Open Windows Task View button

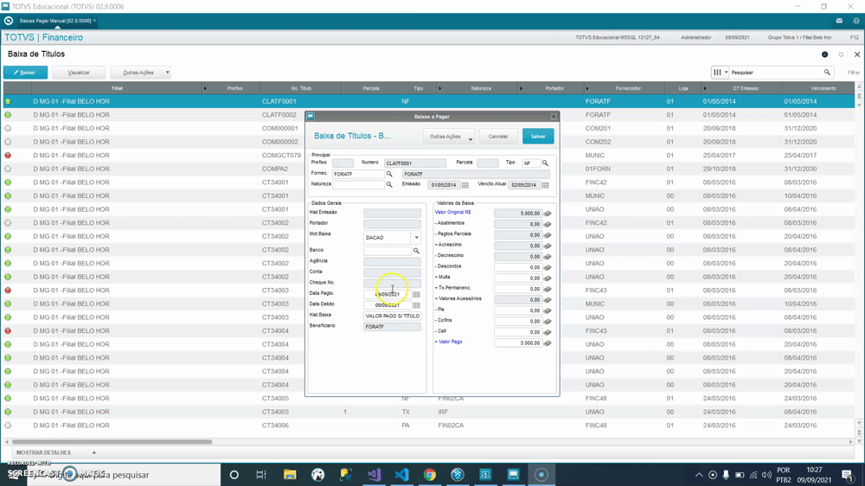(x=261, y=475)
